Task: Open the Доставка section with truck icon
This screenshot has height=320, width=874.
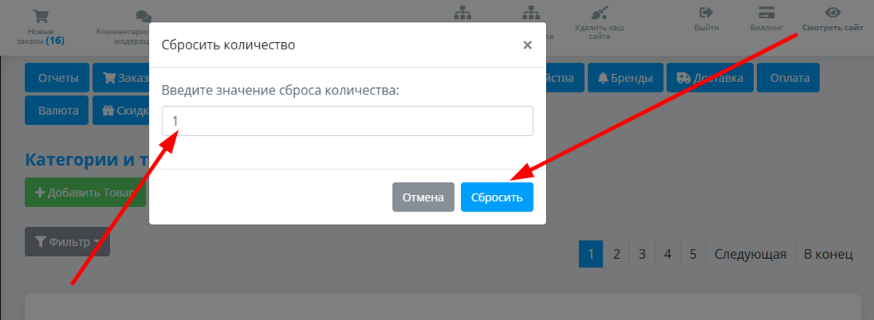Action: coord(709,79)
